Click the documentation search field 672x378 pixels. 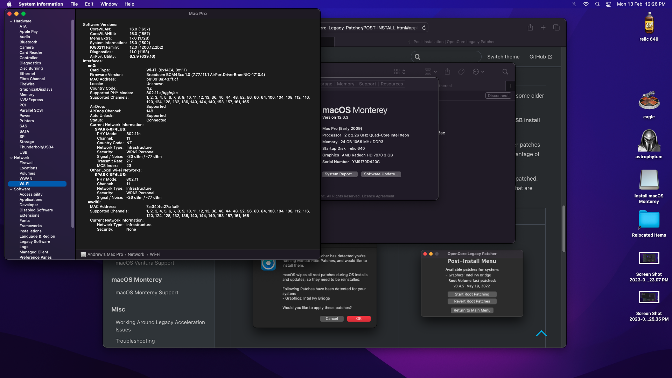click(446, 57)
